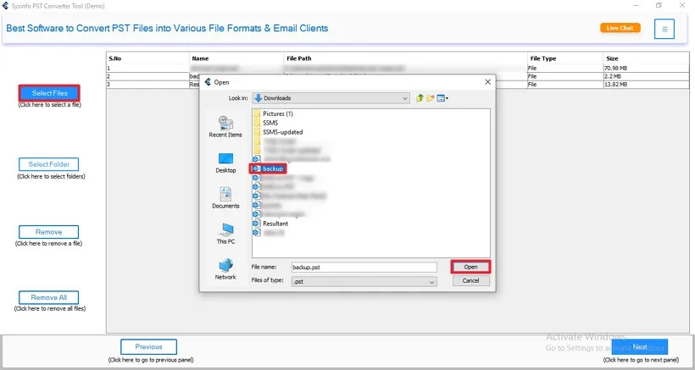Screen dimensions: 695x370
Task: Minimize the Sysinfo PST Converter window
Action: click(636, 6)
